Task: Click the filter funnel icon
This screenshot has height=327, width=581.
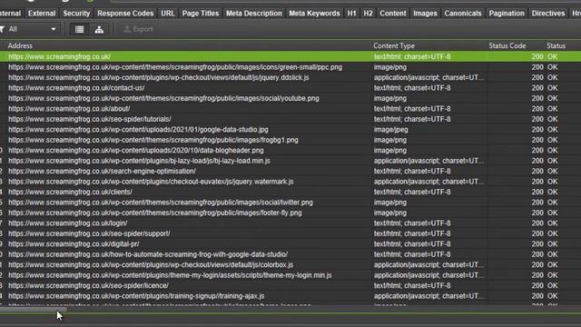Action: point(2,29)
